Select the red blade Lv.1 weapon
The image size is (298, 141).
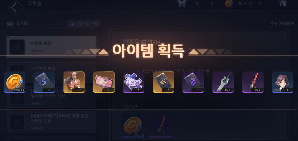(253, 82)
